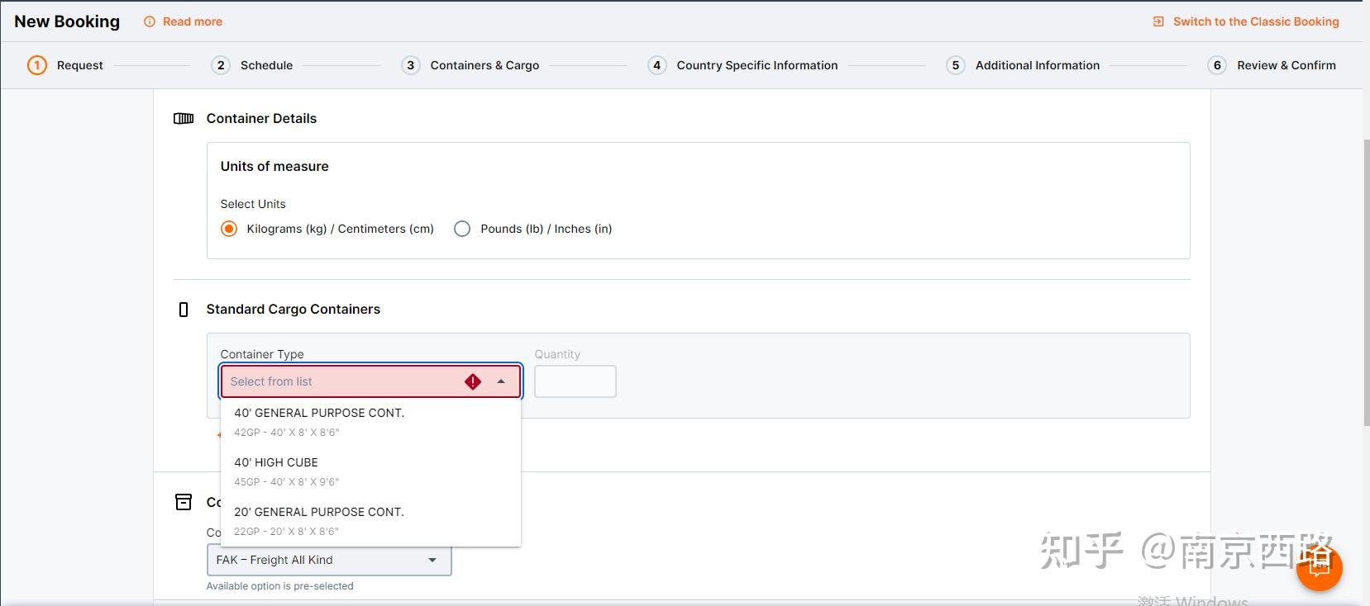Screen dimensions: 1370x606
Task: Choose 40' HIGH CUBE option
Action: click(x=371, y=471)
